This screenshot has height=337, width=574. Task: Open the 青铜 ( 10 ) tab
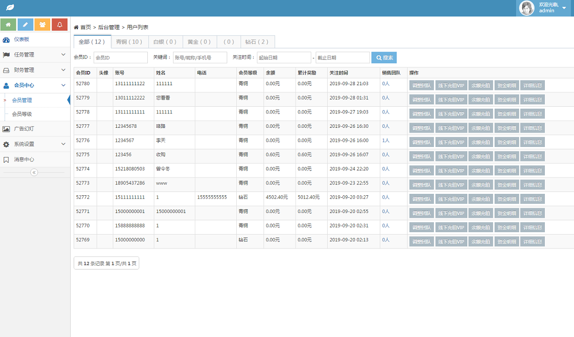click(129, 42)
